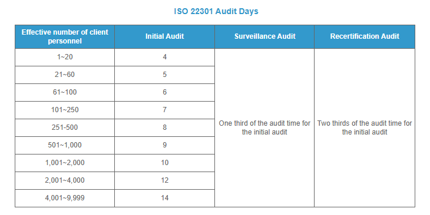Click the One third of audit time text
Viewport: 430px width, 215px height.
264,127
